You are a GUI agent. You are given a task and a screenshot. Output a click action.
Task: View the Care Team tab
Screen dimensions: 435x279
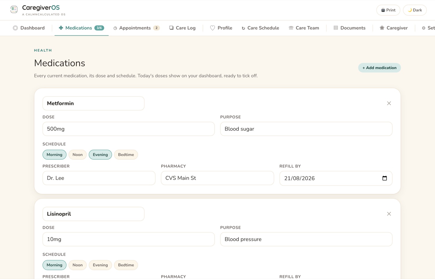pos(304,28)
